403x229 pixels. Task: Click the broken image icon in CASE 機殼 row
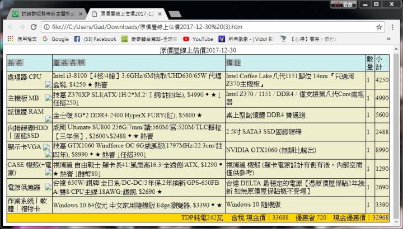click(48, 173)
